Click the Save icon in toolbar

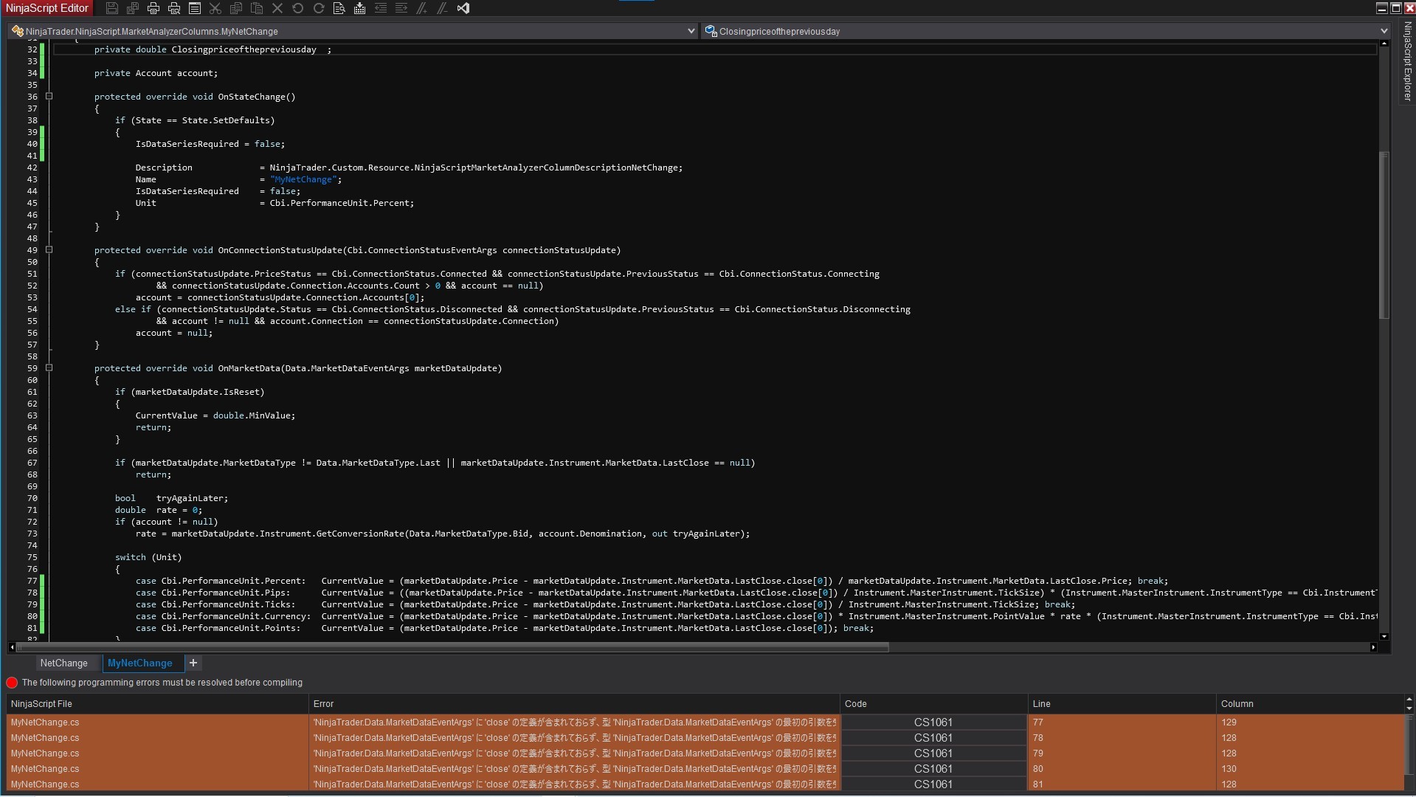click(x=112, y=8)
